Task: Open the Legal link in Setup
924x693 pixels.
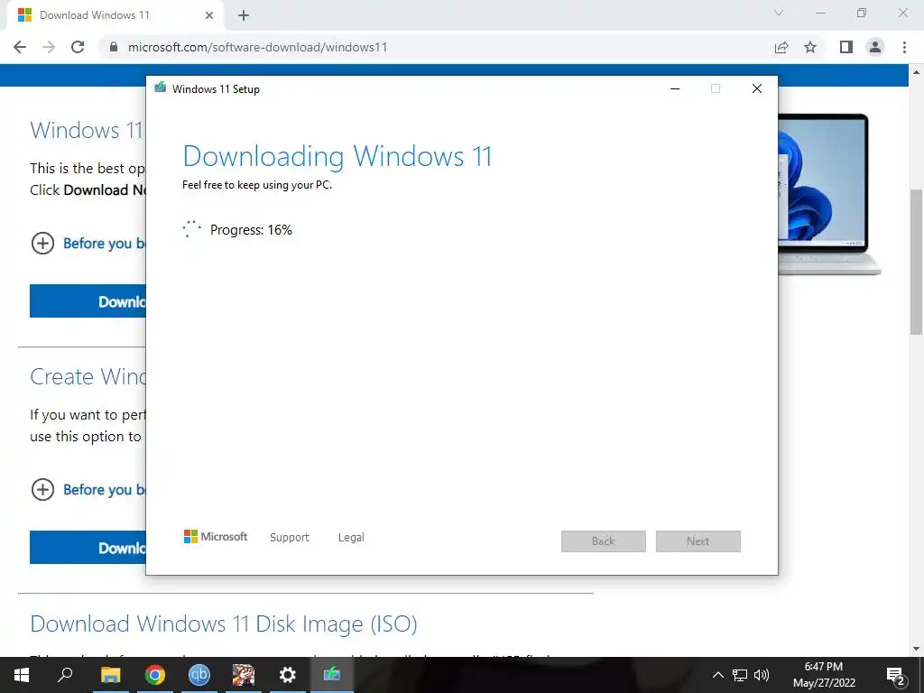Action: 351,538
